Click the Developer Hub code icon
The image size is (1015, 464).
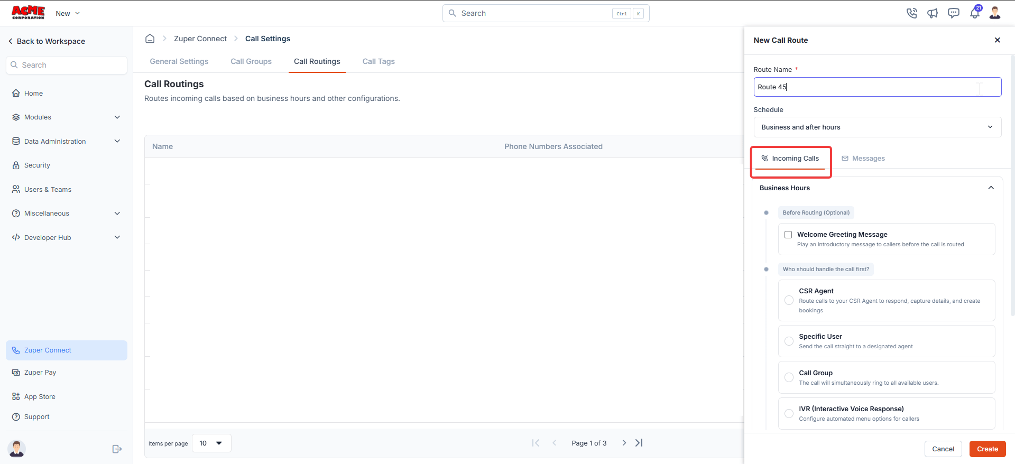(x=16, y=237)
